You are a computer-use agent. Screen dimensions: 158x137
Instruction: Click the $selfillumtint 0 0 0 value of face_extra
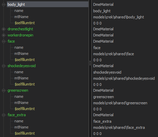(97, 134)
